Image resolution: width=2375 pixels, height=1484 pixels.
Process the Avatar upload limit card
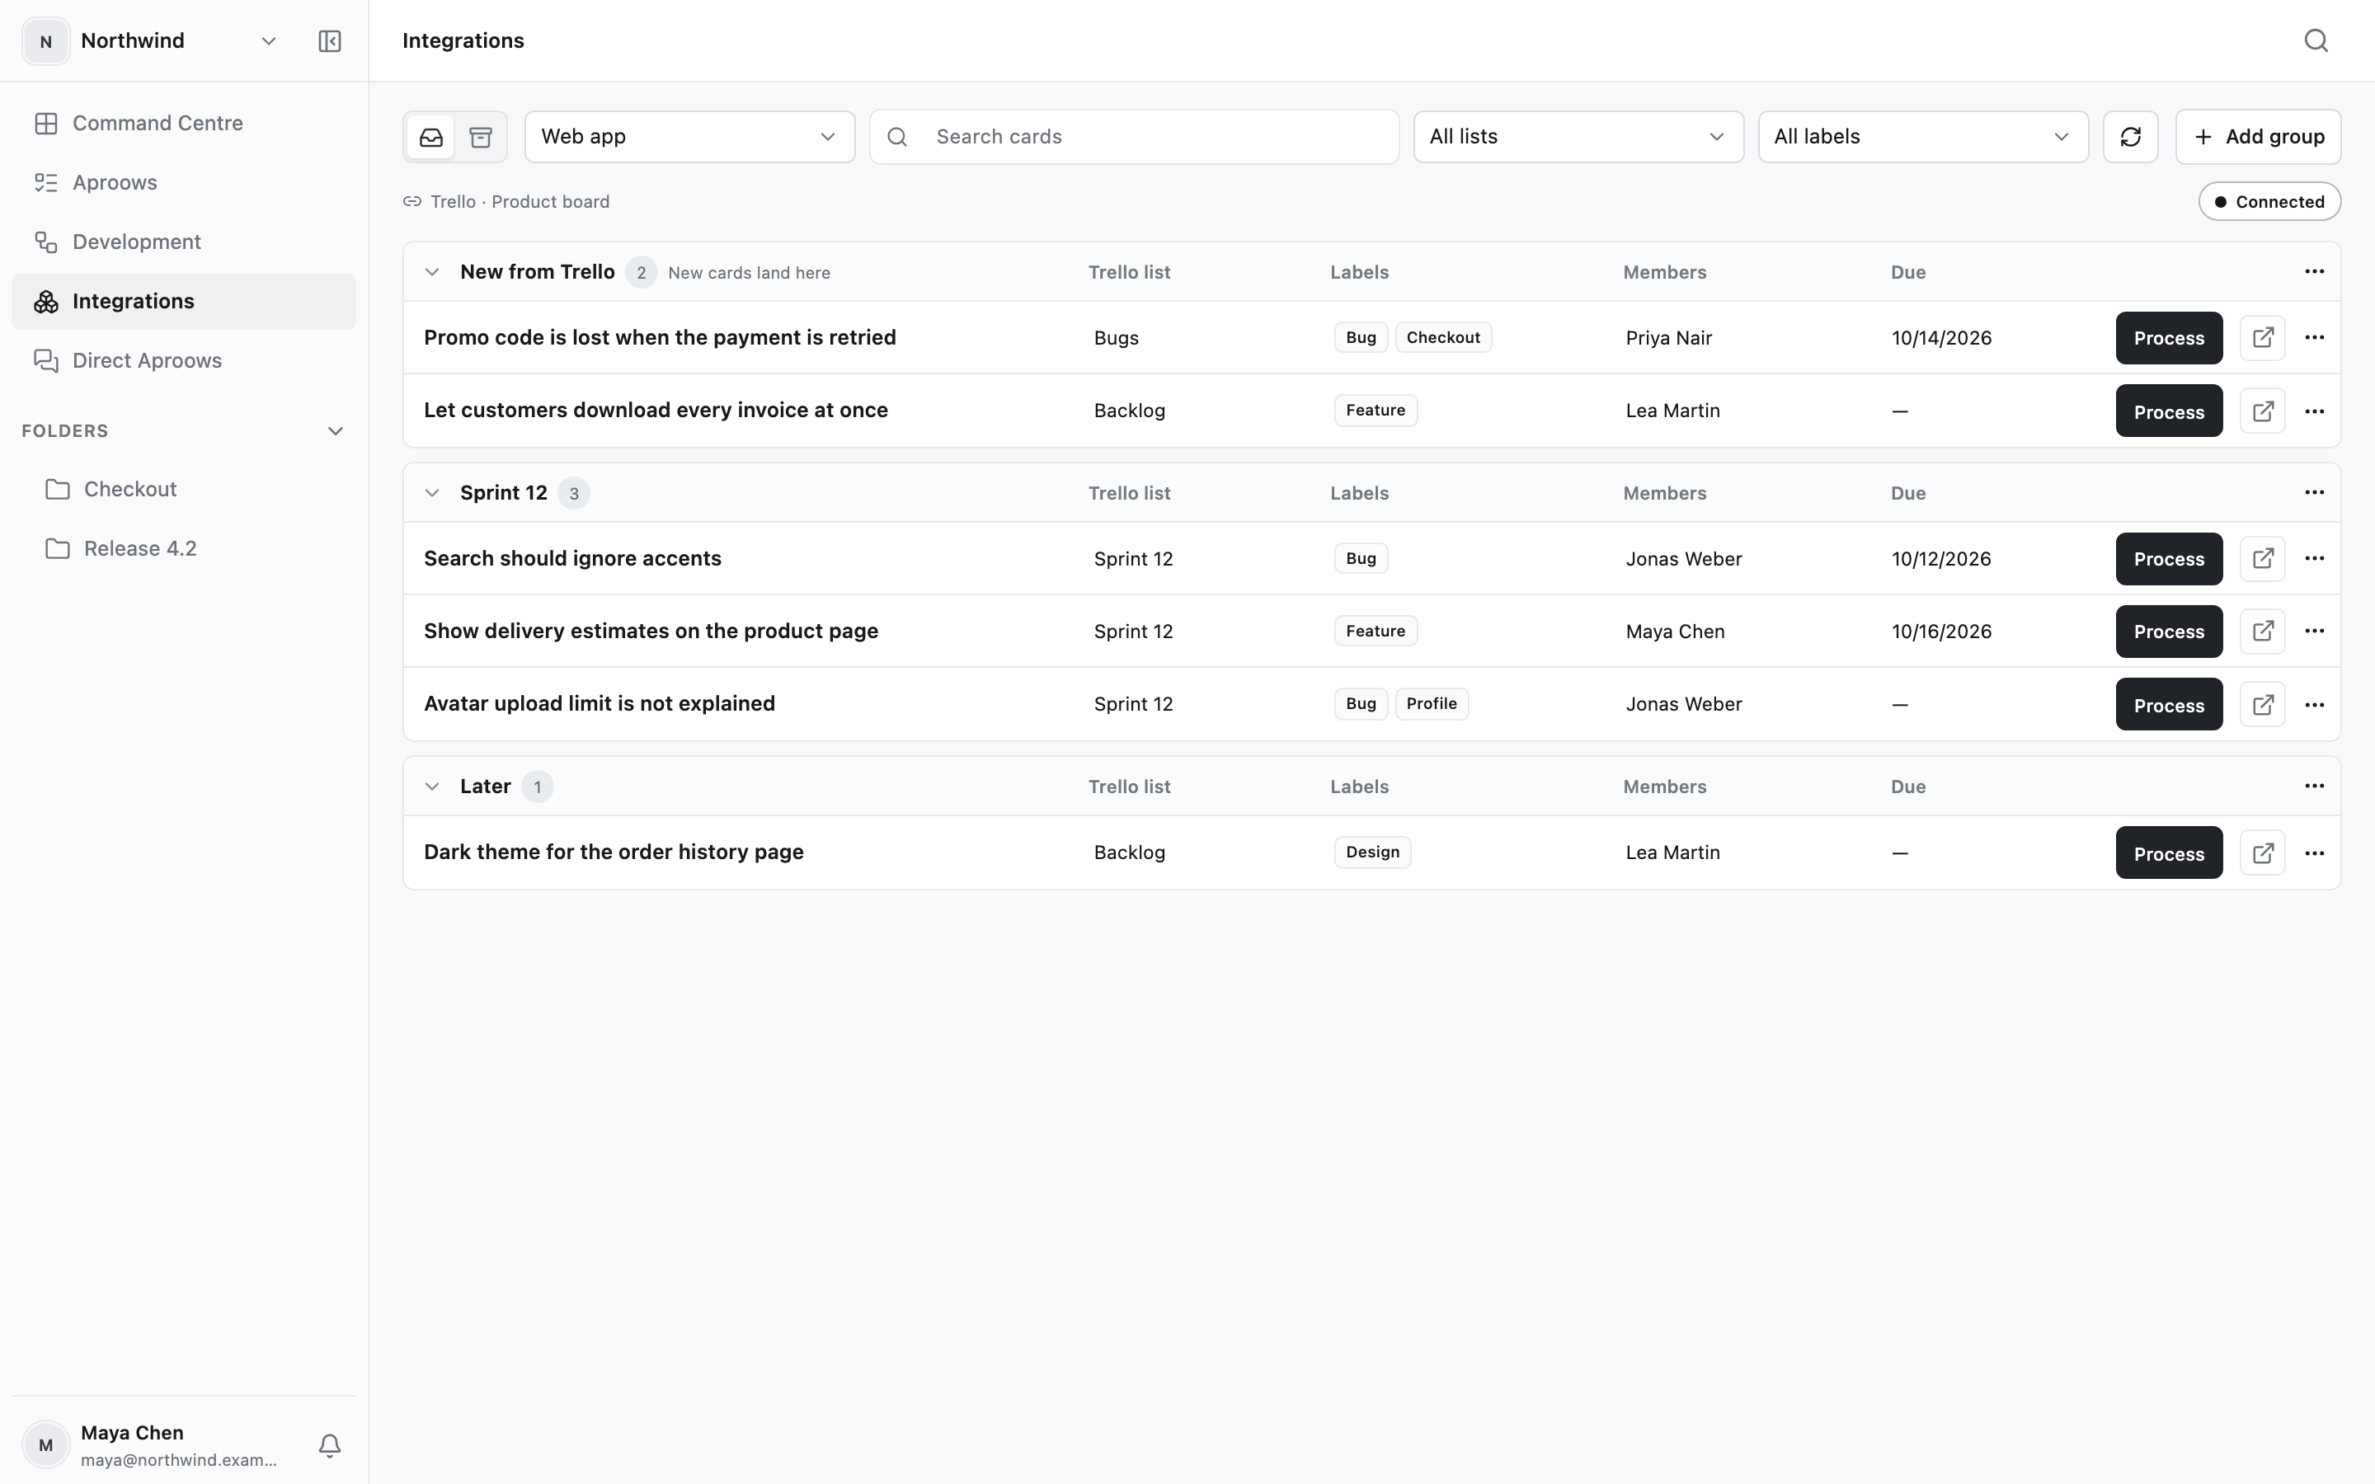[x=2169, y=705]
